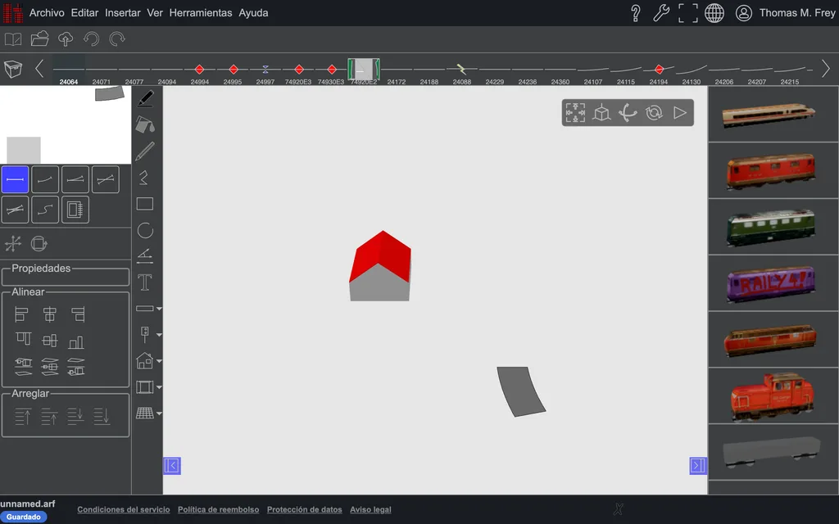Zoom to fit all in view
Screen dimensions: 839x524
click(575, 113)
